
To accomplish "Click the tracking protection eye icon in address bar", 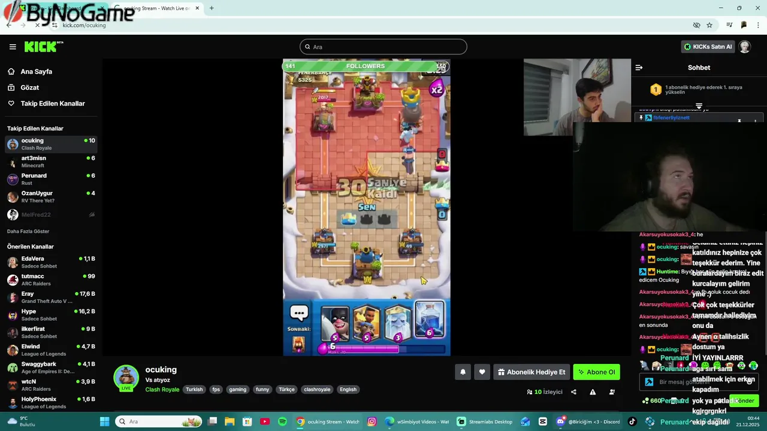I will click(x=696, y=25).
